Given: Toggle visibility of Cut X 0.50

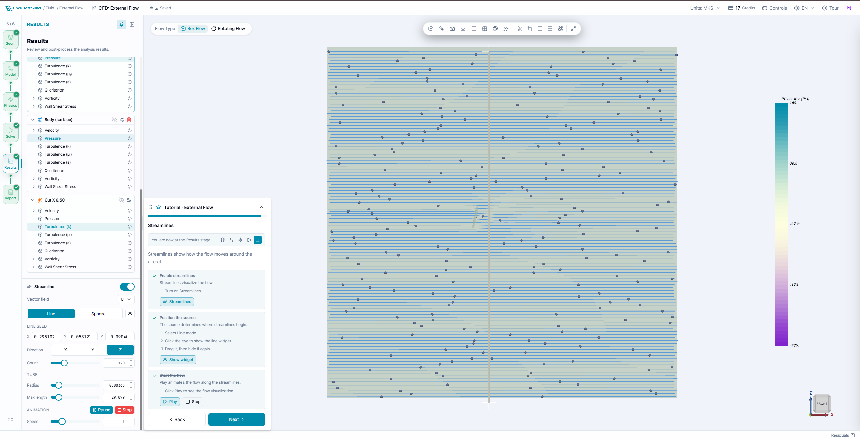Looking at the screenshot, I should tap(122, 200).
